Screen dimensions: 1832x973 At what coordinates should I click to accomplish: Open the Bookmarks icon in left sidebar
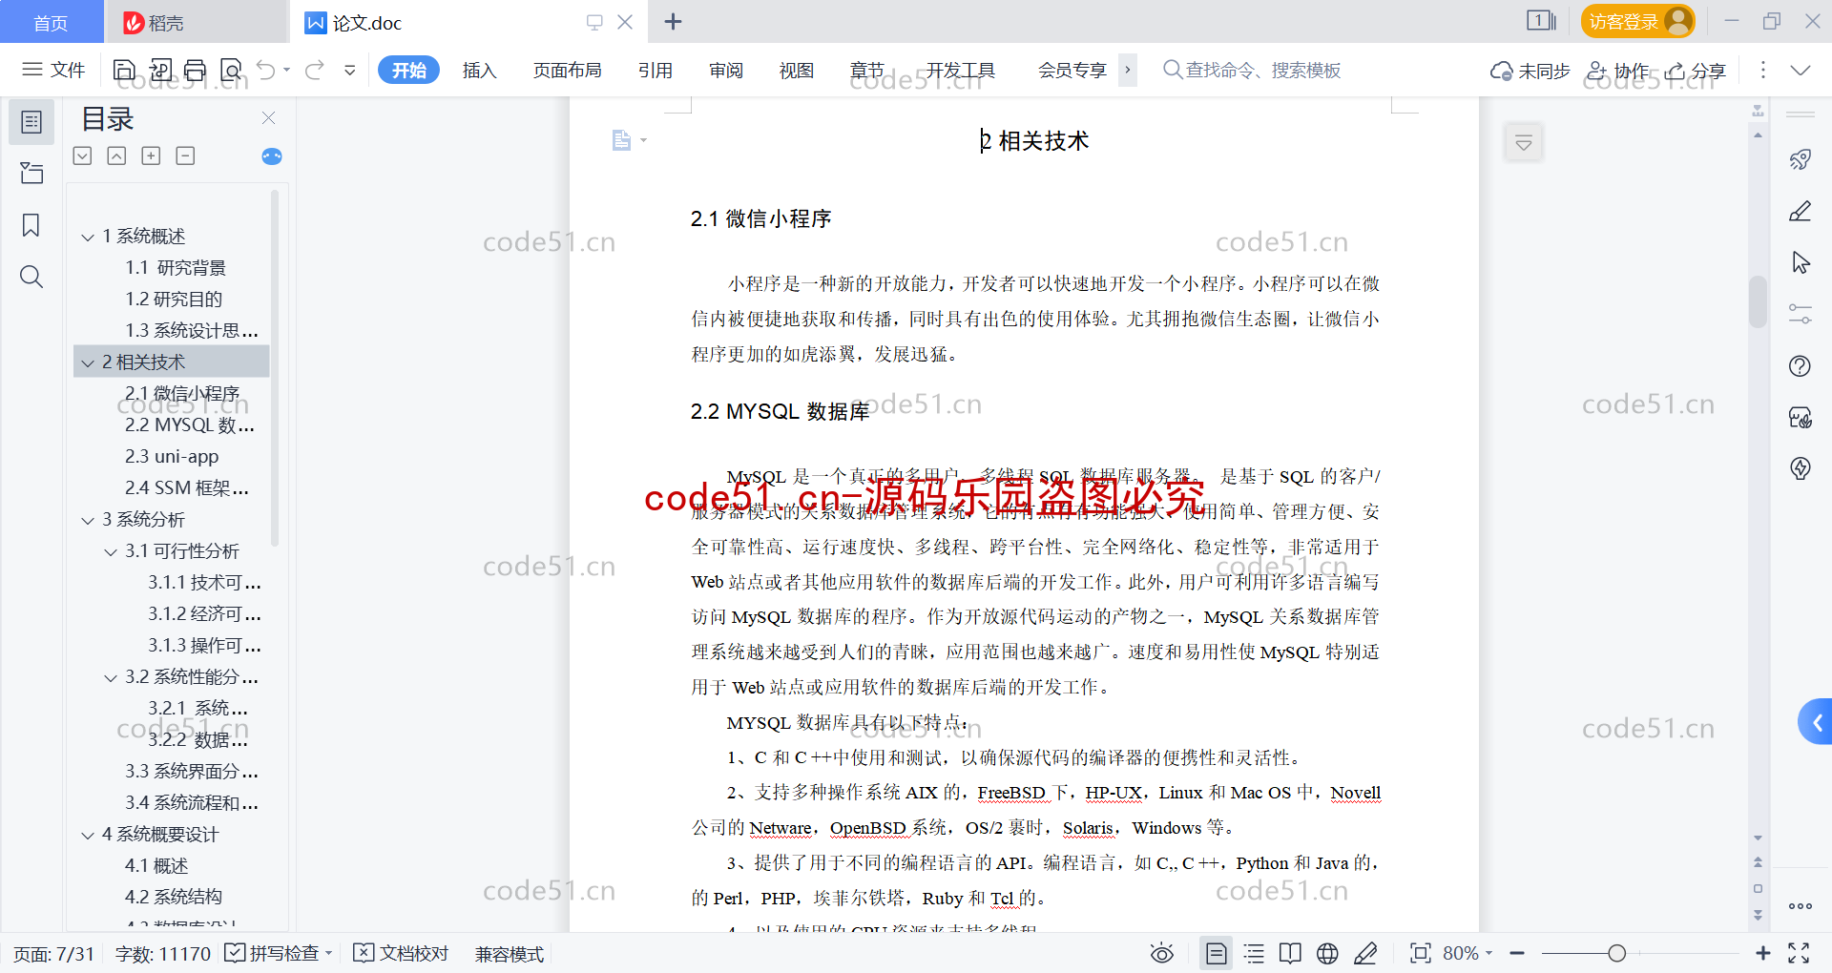31,225
